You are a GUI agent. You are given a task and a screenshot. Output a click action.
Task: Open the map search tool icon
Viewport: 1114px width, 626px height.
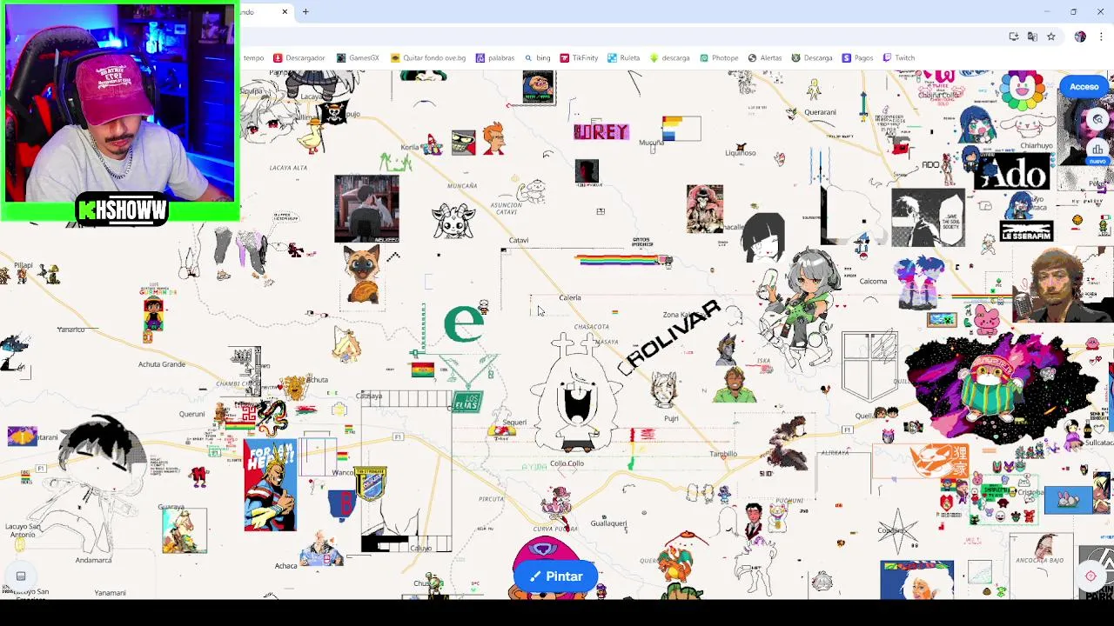pos(1098,119)
